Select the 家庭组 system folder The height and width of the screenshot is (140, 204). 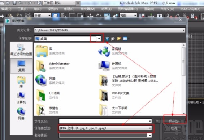[x=113, y=51]
